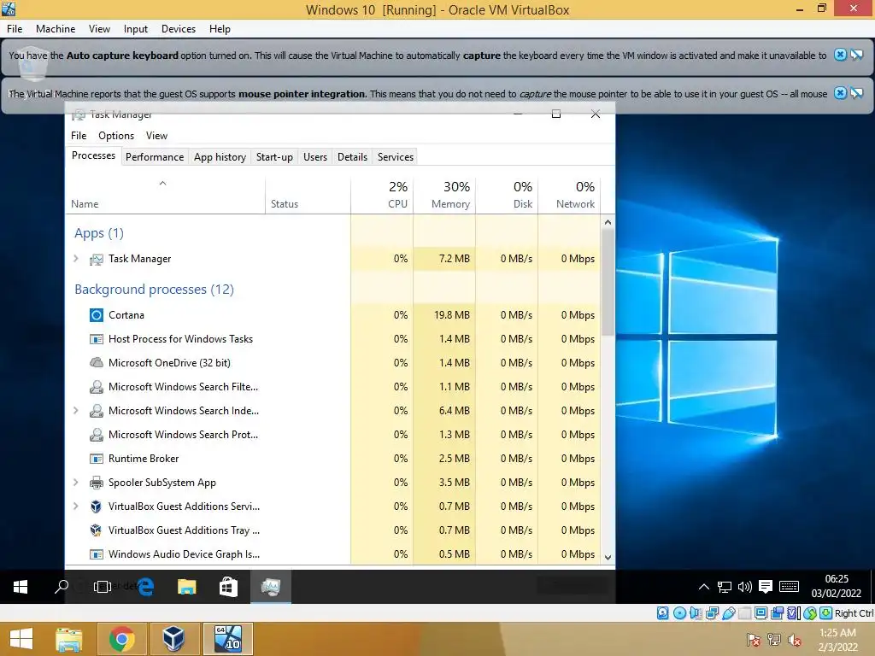875x656 pixels.
Task: Click the VirtualBox audio status icon
Action: click(696, 613)
